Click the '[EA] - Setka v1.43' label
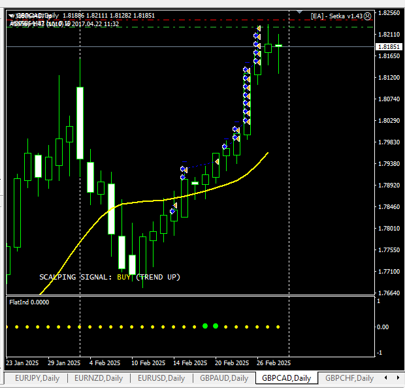The image size is (405, 388). pos(337,16)
